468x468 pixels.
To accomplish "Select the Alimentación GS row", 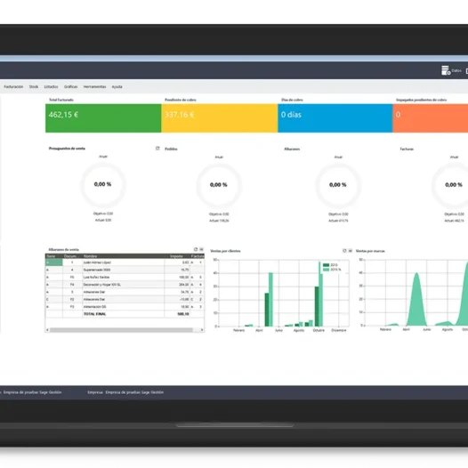I will tap(125, 307).
